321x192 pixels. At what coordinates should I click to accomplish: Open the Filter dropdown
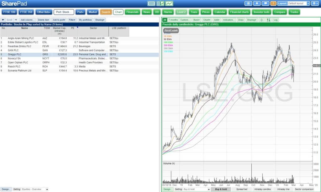click(x=72, y=20)
